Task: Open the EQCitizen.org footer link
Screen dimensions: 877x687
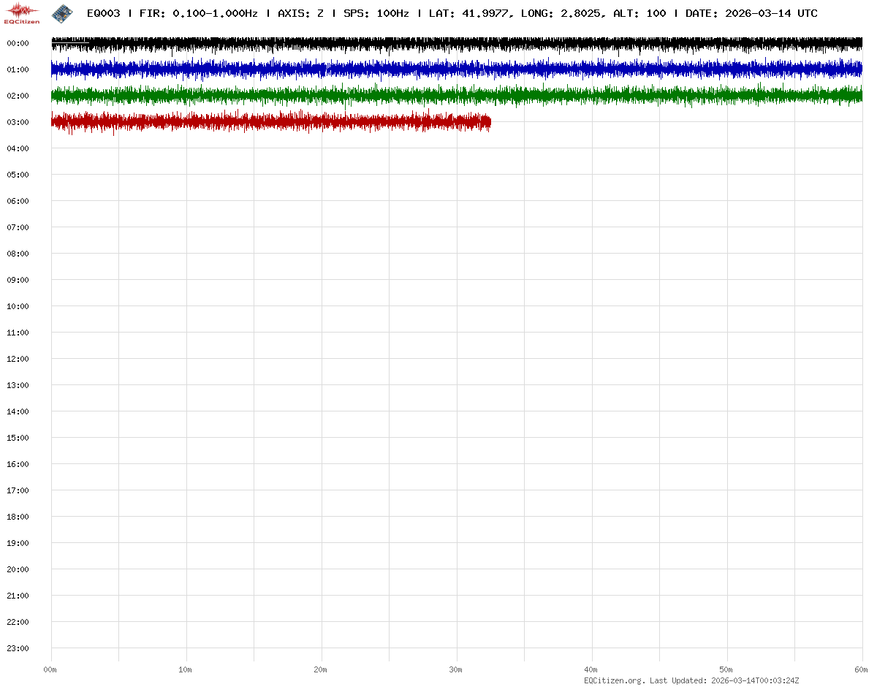Action: [x=614, y=680]
